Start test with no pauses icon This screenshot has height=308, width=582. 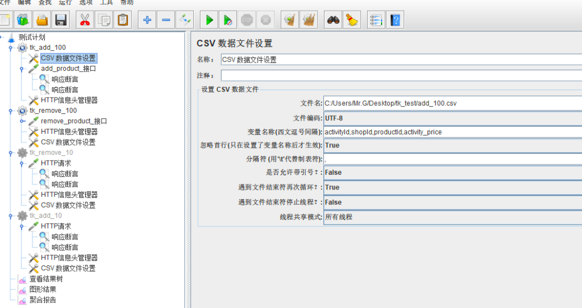coord(228,20)
